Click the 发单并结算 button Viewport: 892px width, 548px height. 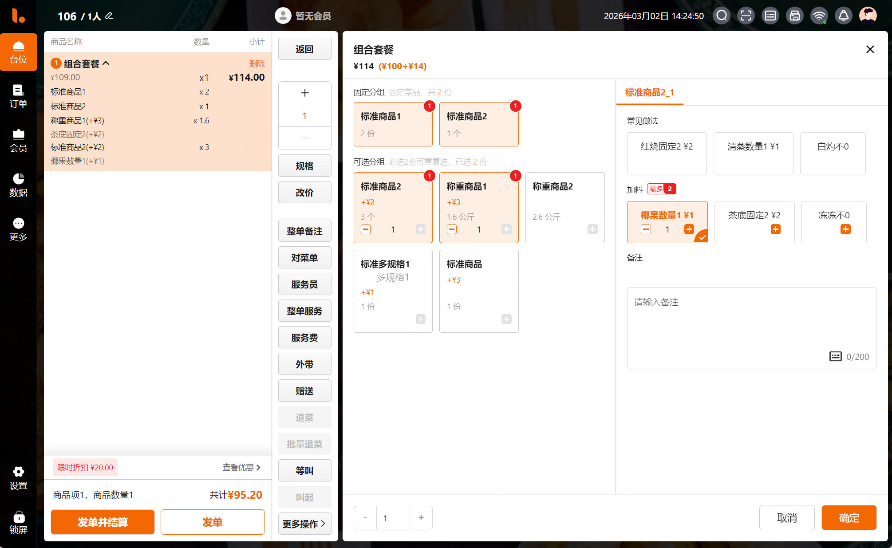(x=103, y=522)
